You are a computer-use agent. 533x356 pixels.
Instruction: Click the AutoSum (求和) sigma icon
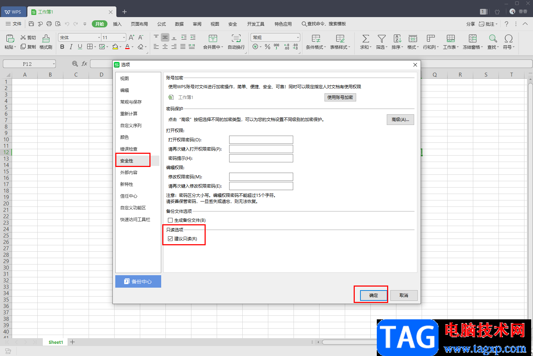pyautogui.click(x=365, y=38)
